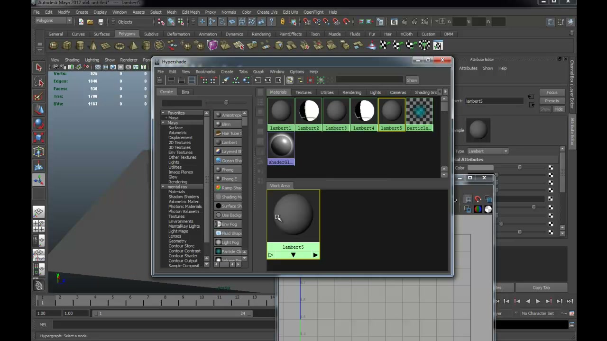Click the polygon cube shelf icon
This screenshot has width=607, height=341.
click(67, 45)
